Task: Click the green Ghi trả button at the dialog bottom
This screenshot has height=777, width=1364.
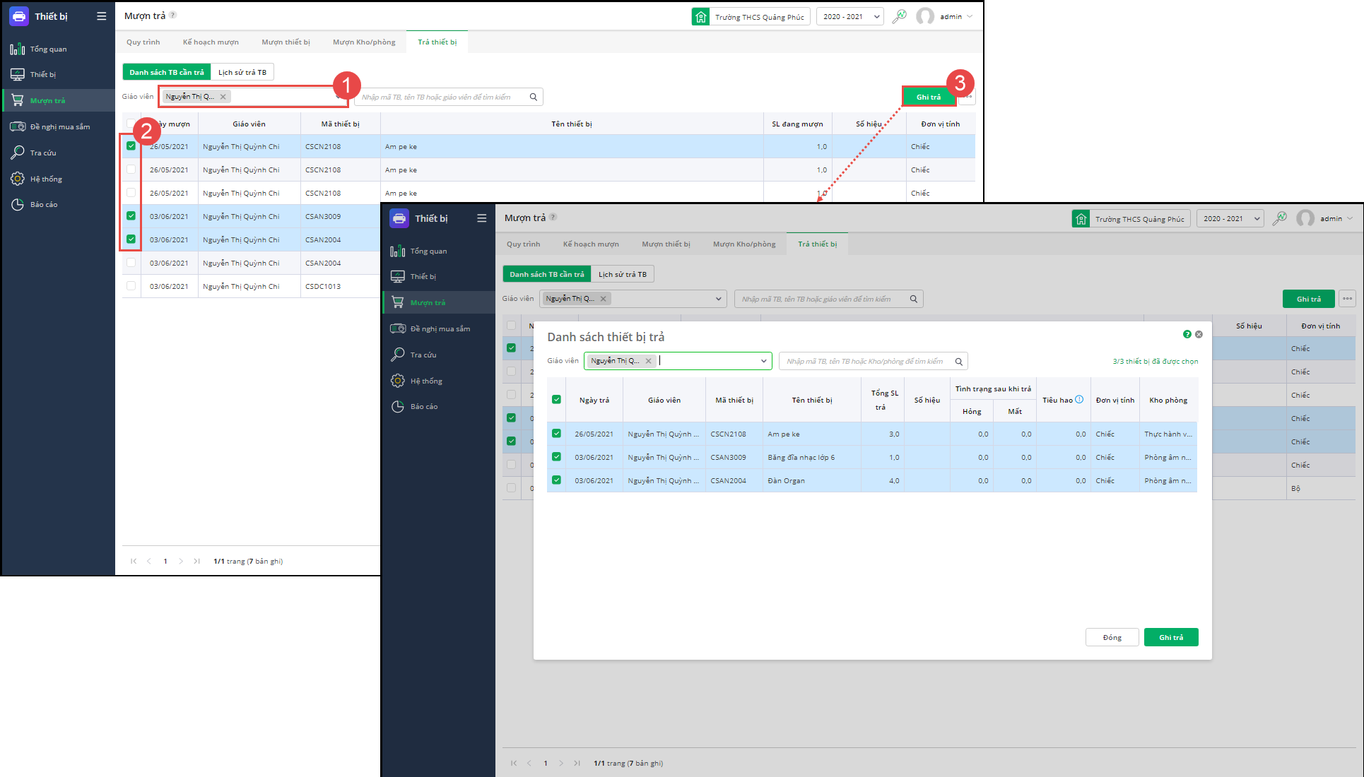Action: [1170, 637]
